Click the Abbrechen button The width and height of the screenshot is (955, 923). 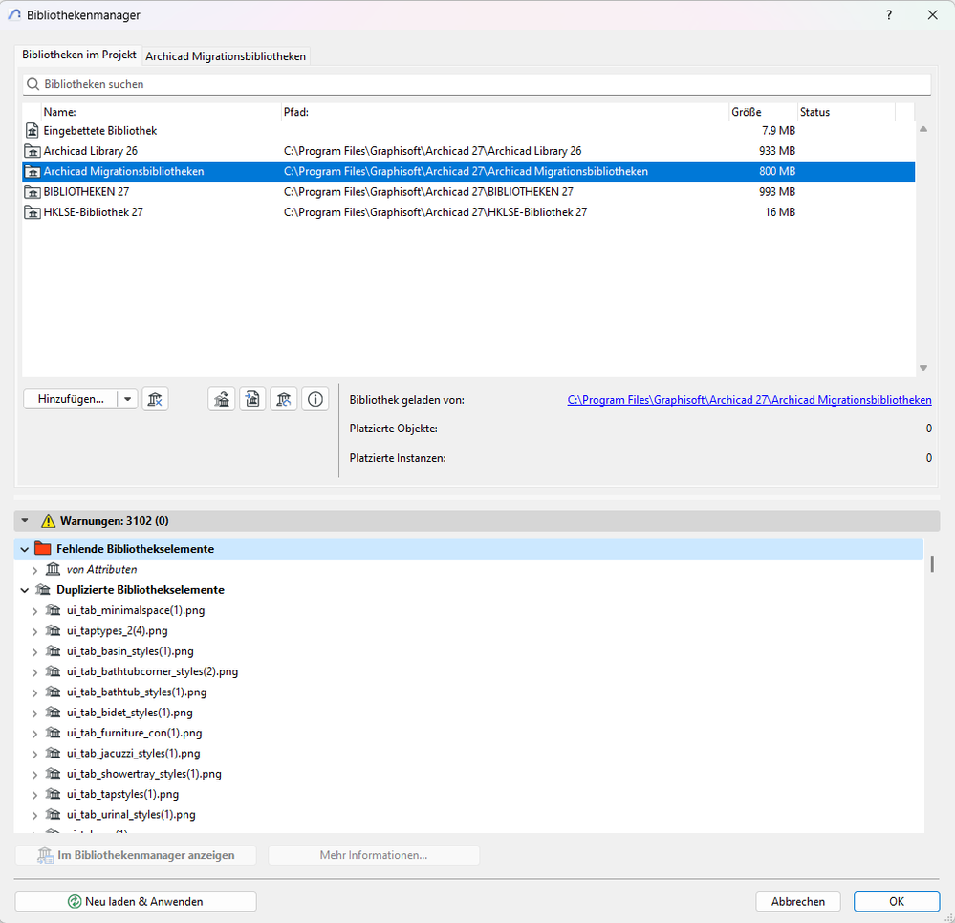tap(798, 901)
